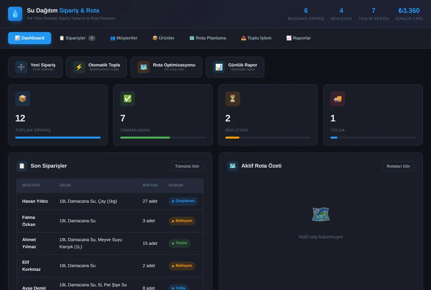Click the Bekleyen status badge for Elif Korkmaz

click(182, 266)
